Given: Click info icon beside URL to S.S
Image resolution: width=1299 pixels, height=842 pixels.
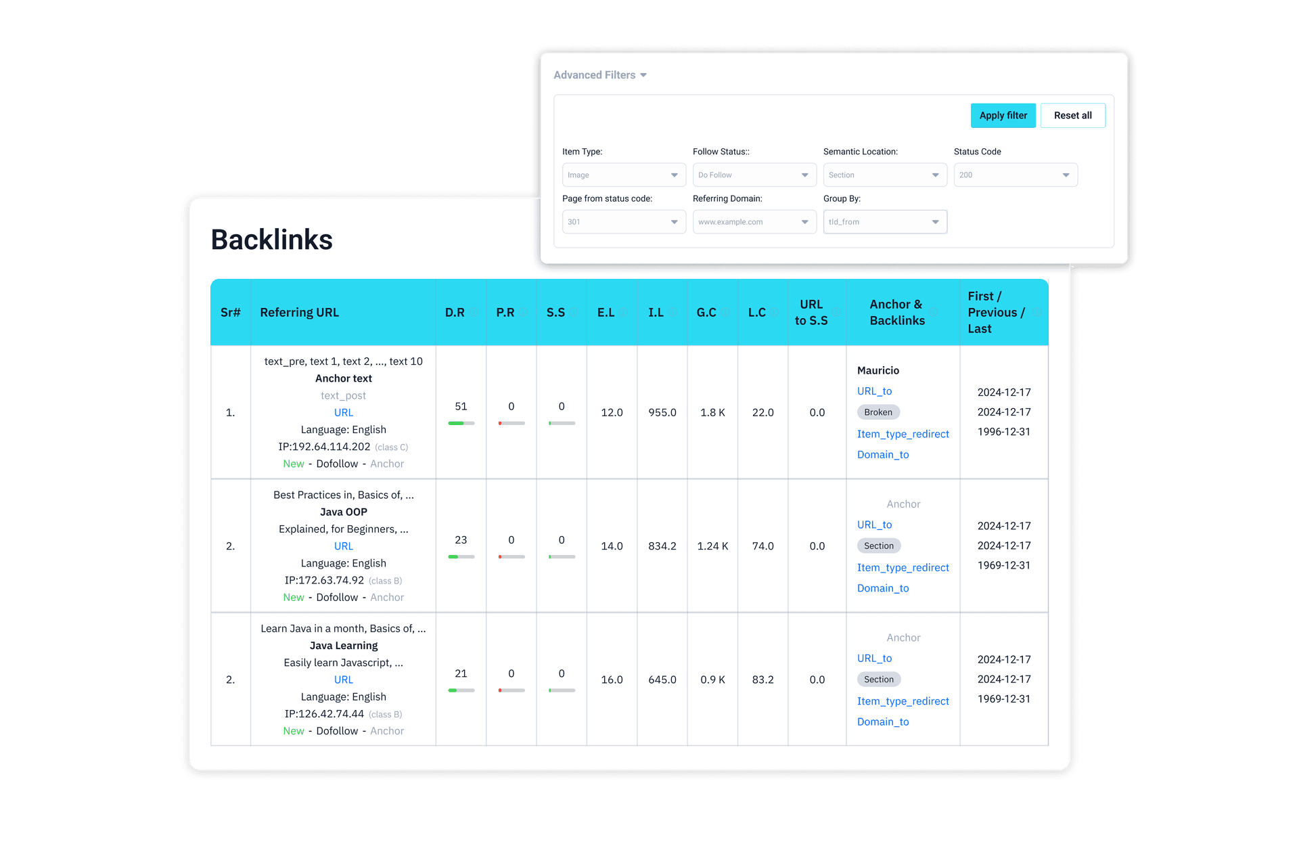Looking at the screenshot, I should [x=836, y=313].
